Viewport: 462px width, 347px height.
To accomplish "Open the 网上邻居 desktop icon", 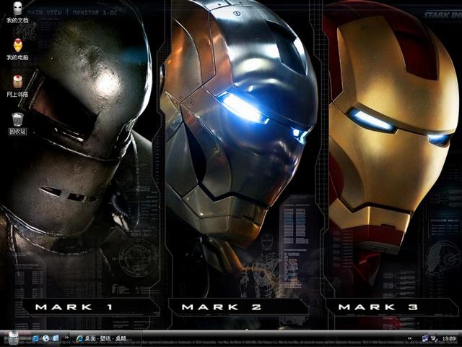I will (x=17, y=86).
